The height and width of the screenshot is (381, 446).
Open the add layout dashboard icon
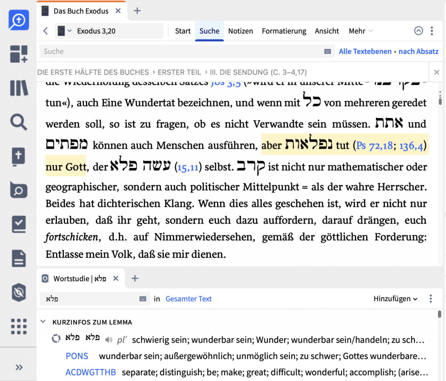tap(19, 54)
